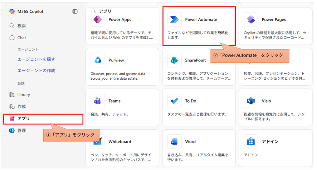317x170 pixels.
Task: Select アプリ in the sidebar
Action: [43, 119]
